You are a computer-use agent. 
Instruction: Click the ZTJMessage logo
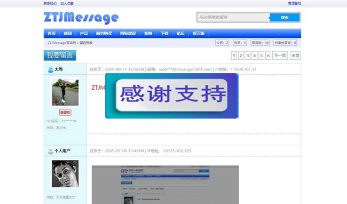click(81, 18)
